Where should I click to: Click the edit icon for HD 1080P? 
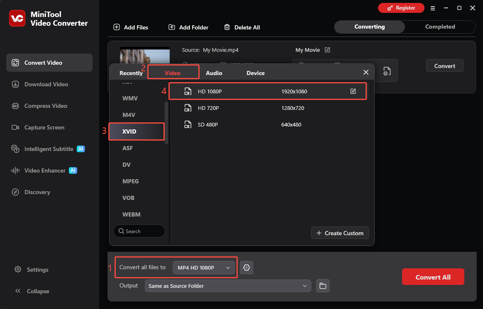click(353, 91)
